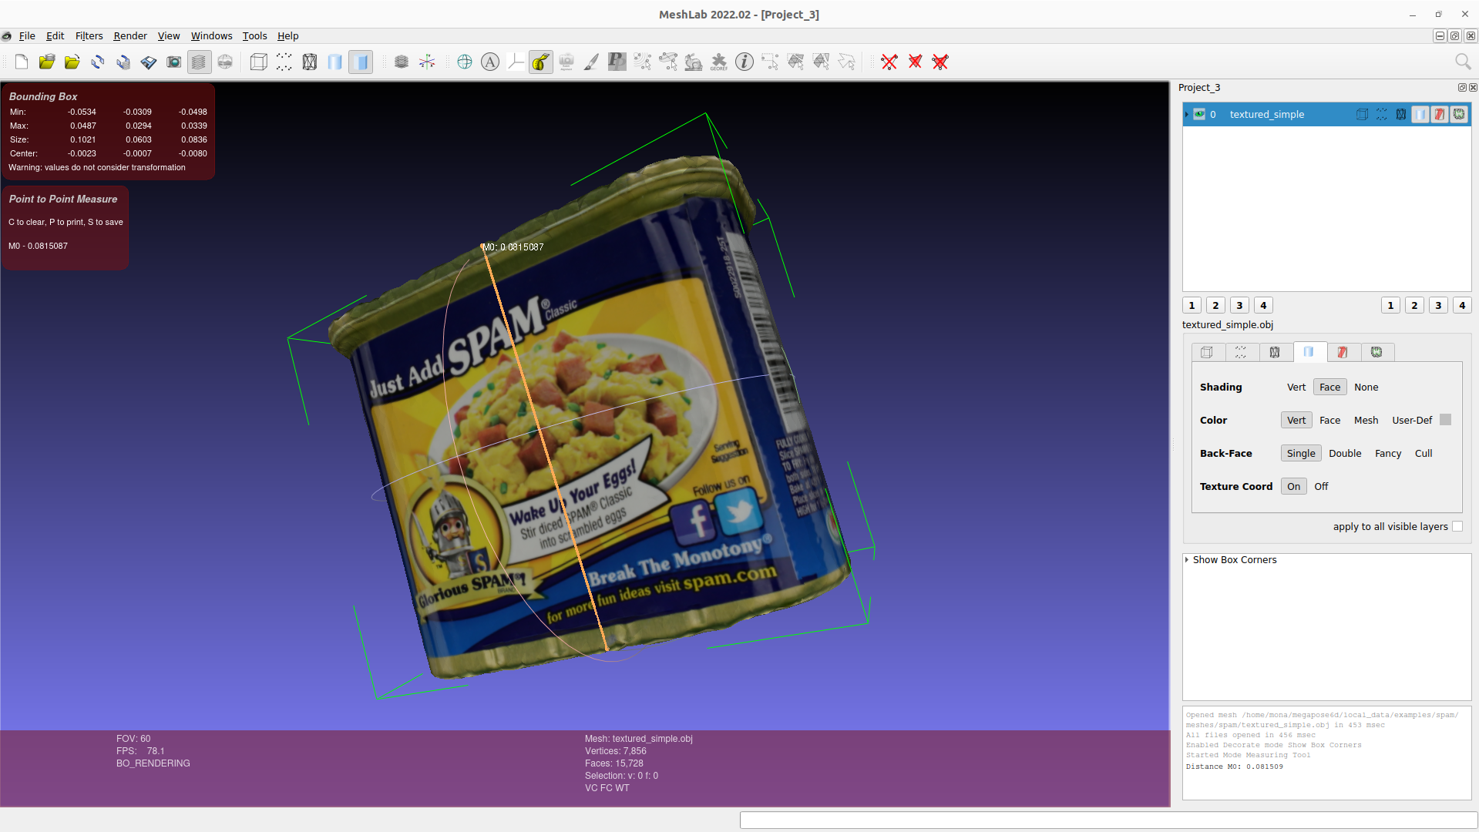Toggle the Show Layer Dialog icon

[199, 62]
